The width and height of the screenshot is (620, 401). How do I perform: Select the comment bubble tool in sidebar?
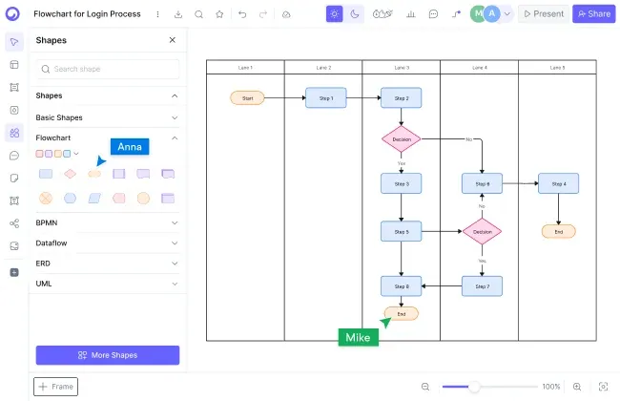[14, 156]
